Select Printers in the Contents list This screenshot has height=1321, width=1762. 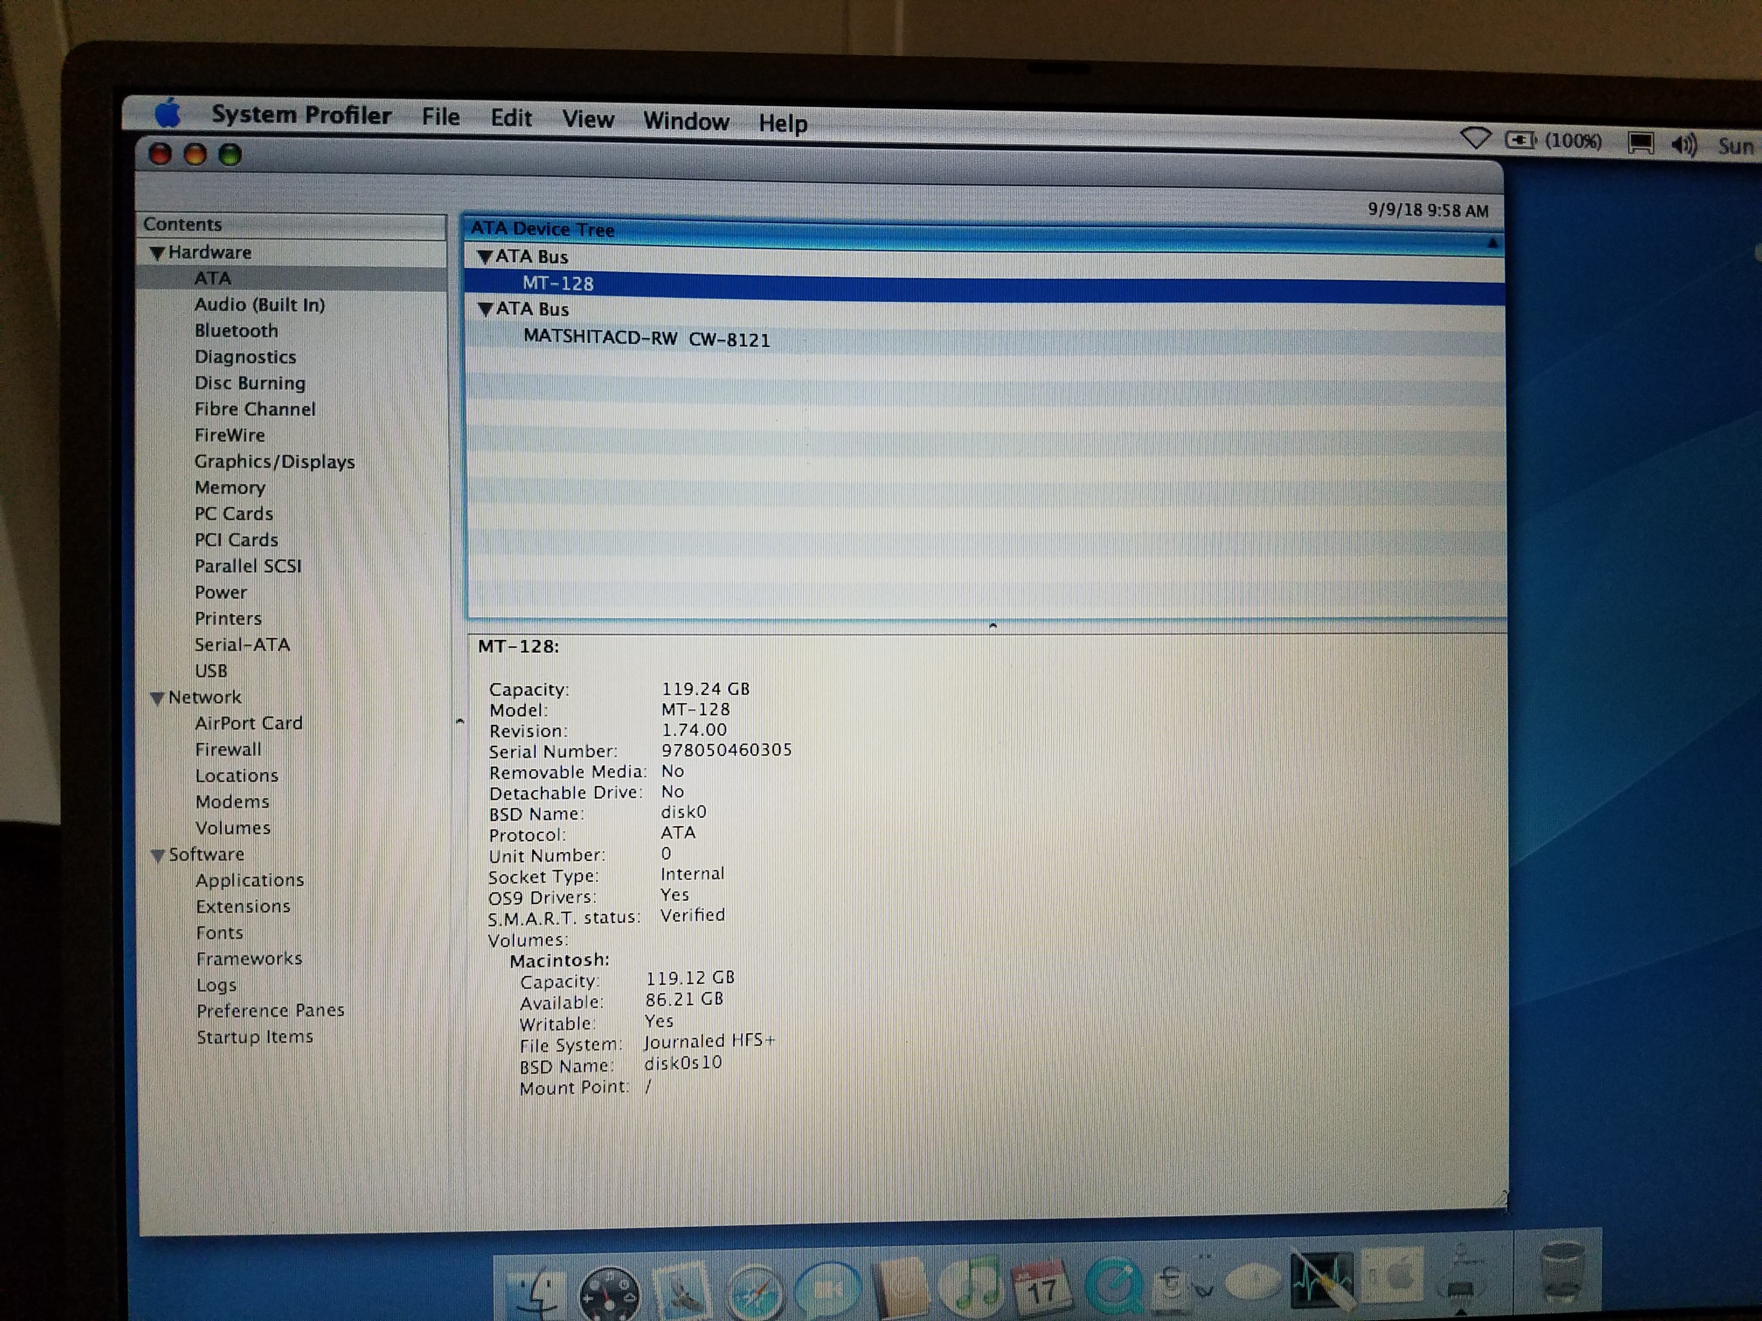(229, 619)
